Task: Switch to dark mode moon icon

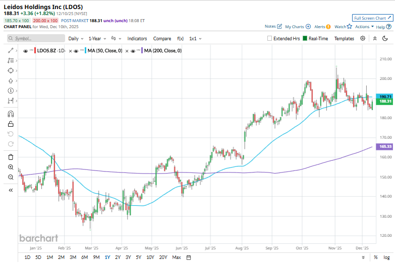Action: pos(375,38)
